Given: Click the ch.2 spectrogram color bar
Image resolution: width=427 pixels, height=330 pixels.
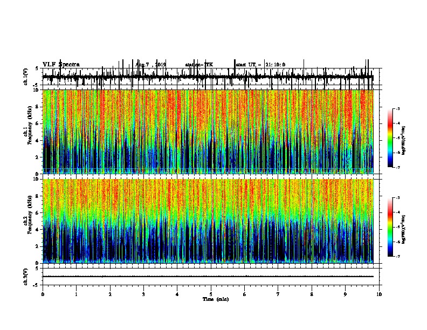Looking at the screenshot, I should [x=390, y=227].
